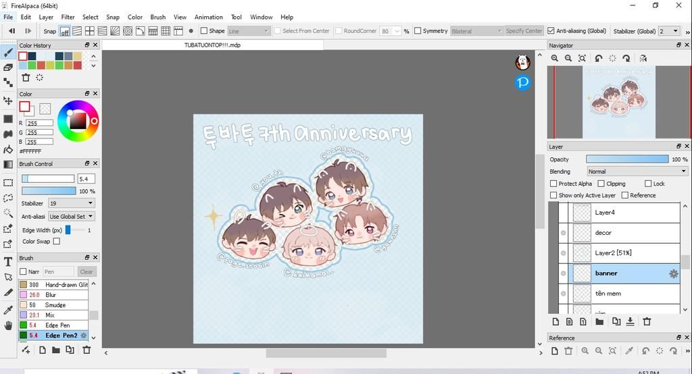Open the Window menu
The image size is (692, 374).
tap(262, 17)
